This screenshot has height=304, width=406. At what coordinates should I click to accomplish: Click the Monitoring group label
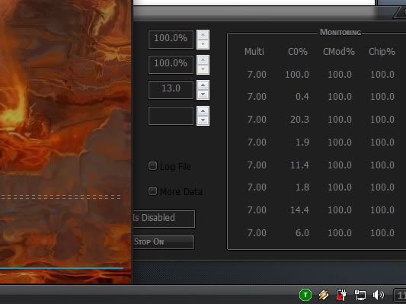coord(340,32)
